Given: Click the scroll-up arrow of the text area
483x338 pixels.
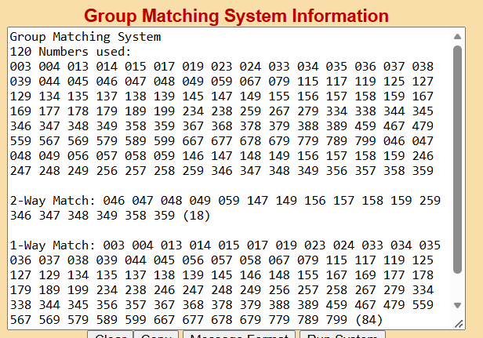Looking at the screenshot, I should point(457,37).
